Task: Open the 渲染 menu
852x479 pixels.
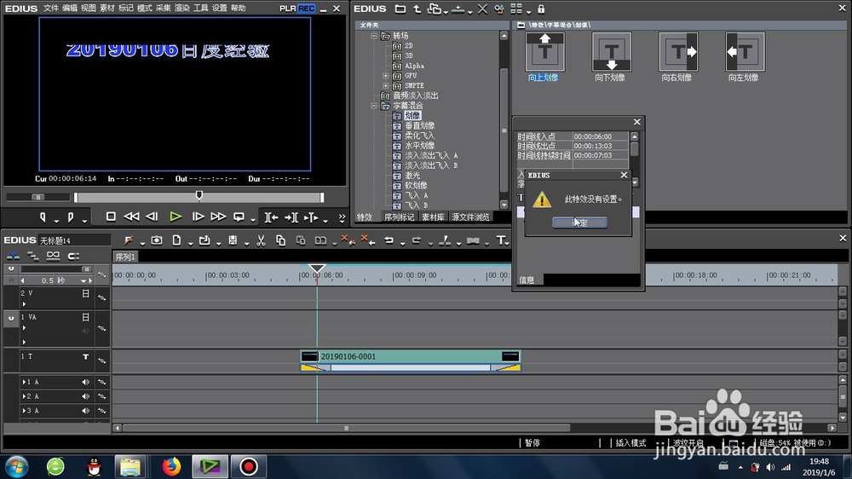Action: [x=182, y=9]
